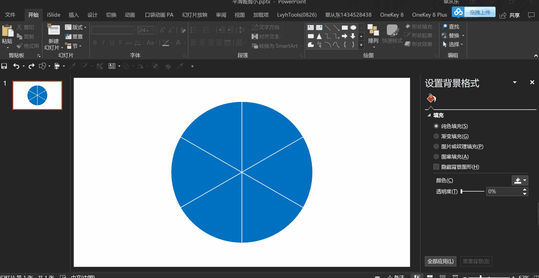Click the Share button
Viewport: 539px width, 278px height.
point(510,15)
